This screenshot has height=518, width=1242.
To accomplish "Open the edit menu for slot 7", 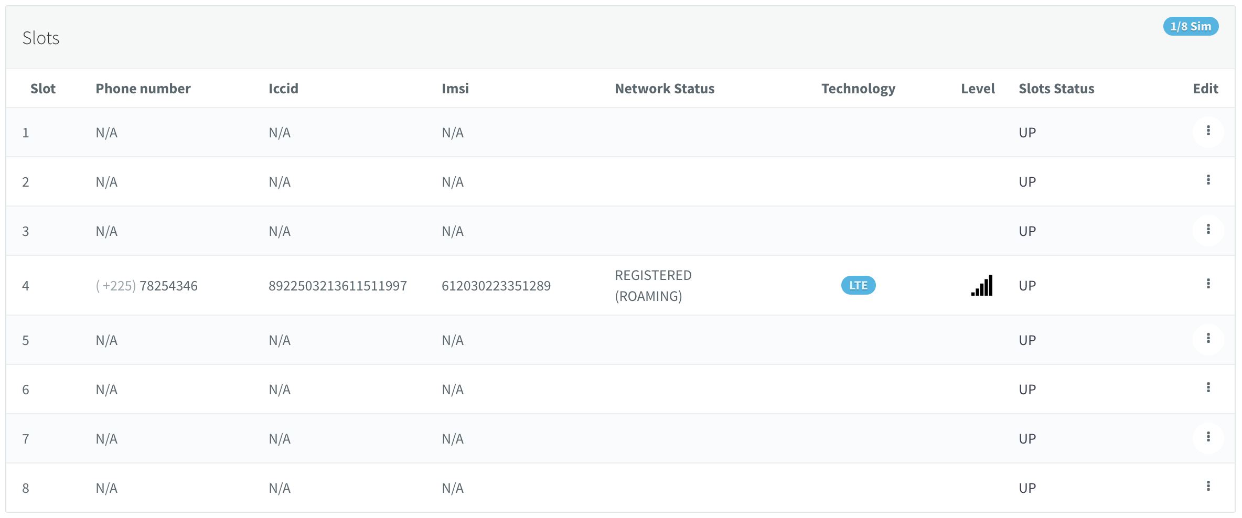I will point(1208,437).
